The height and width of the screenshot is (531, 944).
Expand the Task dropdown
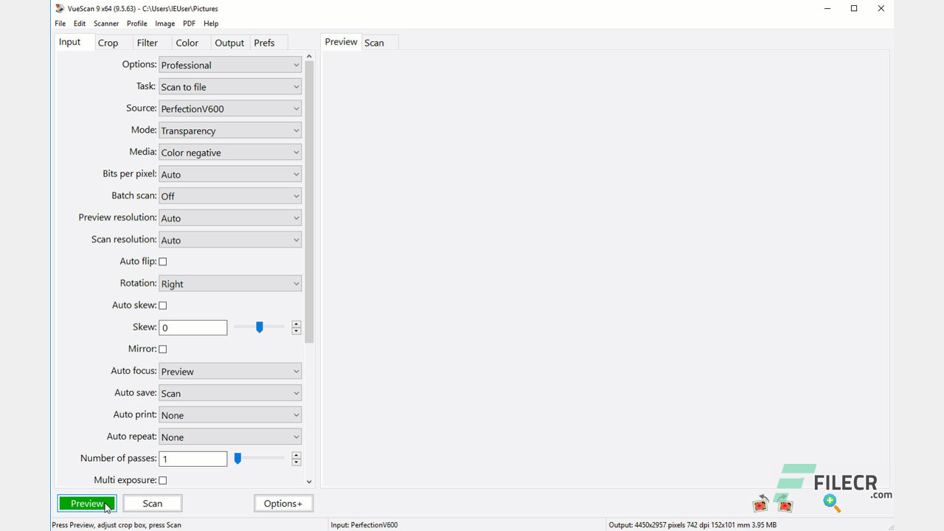[x=230, y=87]
